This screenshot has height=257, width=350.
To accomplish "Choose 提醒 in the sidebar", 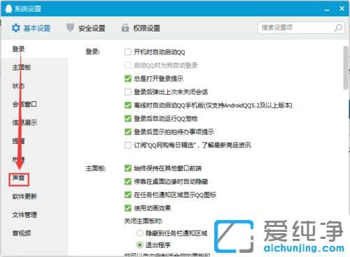I will click(x=19, y=141).
